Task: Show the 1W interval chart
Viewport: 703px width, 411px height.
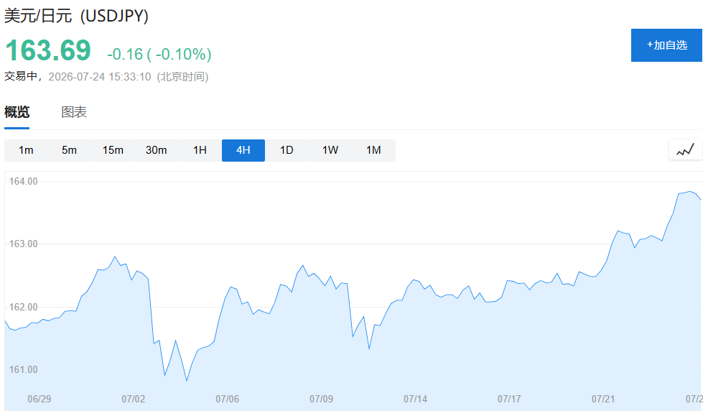Action: pyautogui.click(x=330, y=150)
